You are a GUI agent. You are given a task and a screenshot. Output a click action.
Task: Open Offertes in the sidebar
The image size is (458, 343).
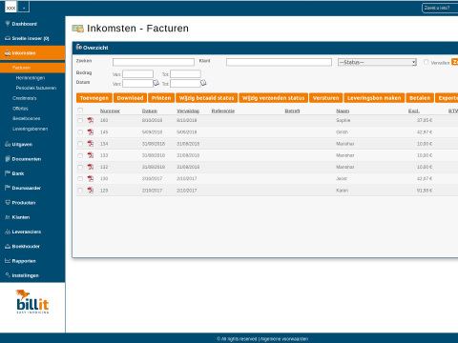click(20, 109)
